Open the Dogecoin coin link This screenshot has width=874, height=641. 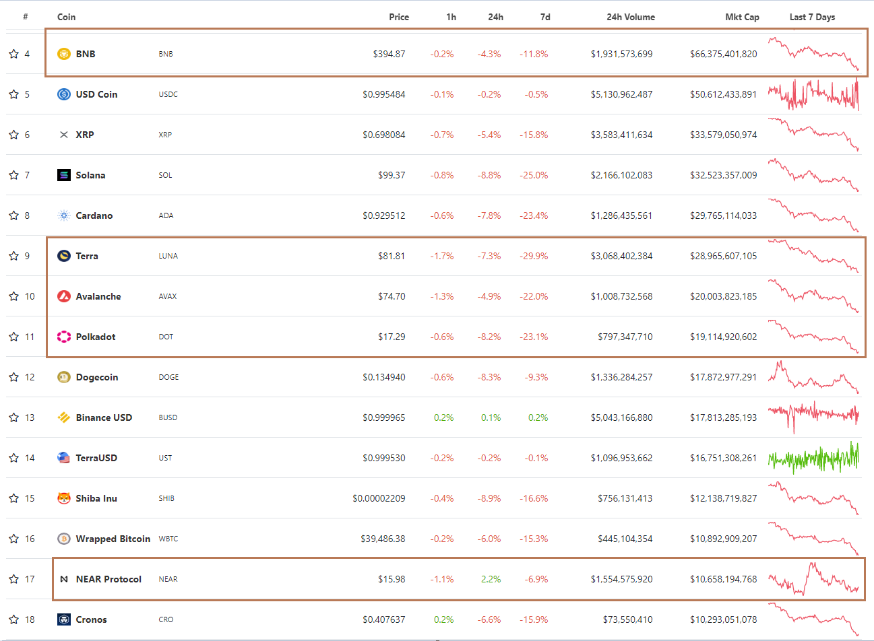(97, 377)
